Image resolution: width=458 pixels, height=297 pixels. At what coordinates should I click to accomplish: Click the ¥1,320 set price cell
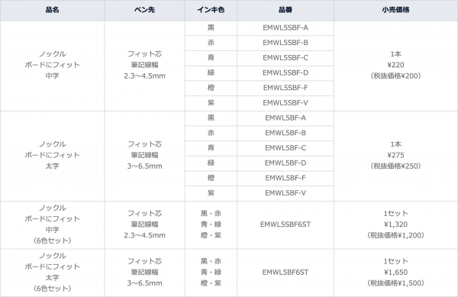click(x=395, y=224)
